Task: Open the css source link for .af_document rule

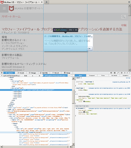Action: (109, 108)
